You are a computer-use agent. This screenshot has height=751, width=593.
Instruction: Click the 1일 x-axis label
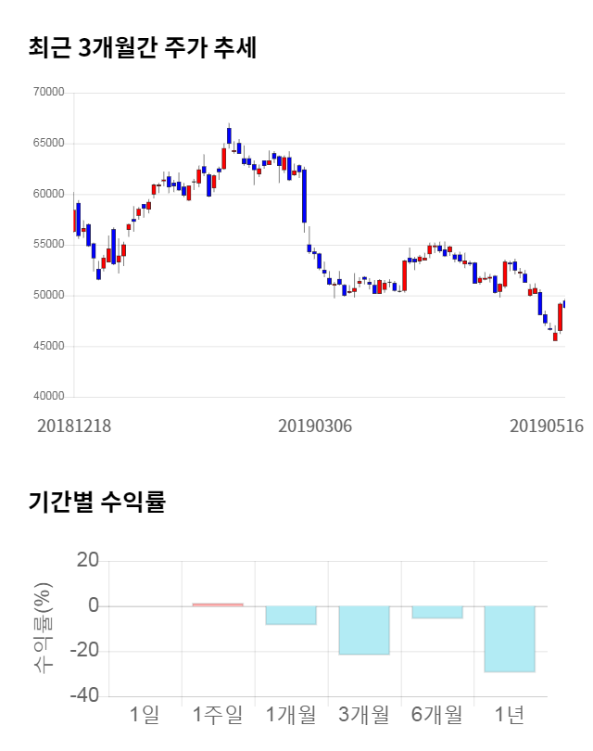click(145, 715)
